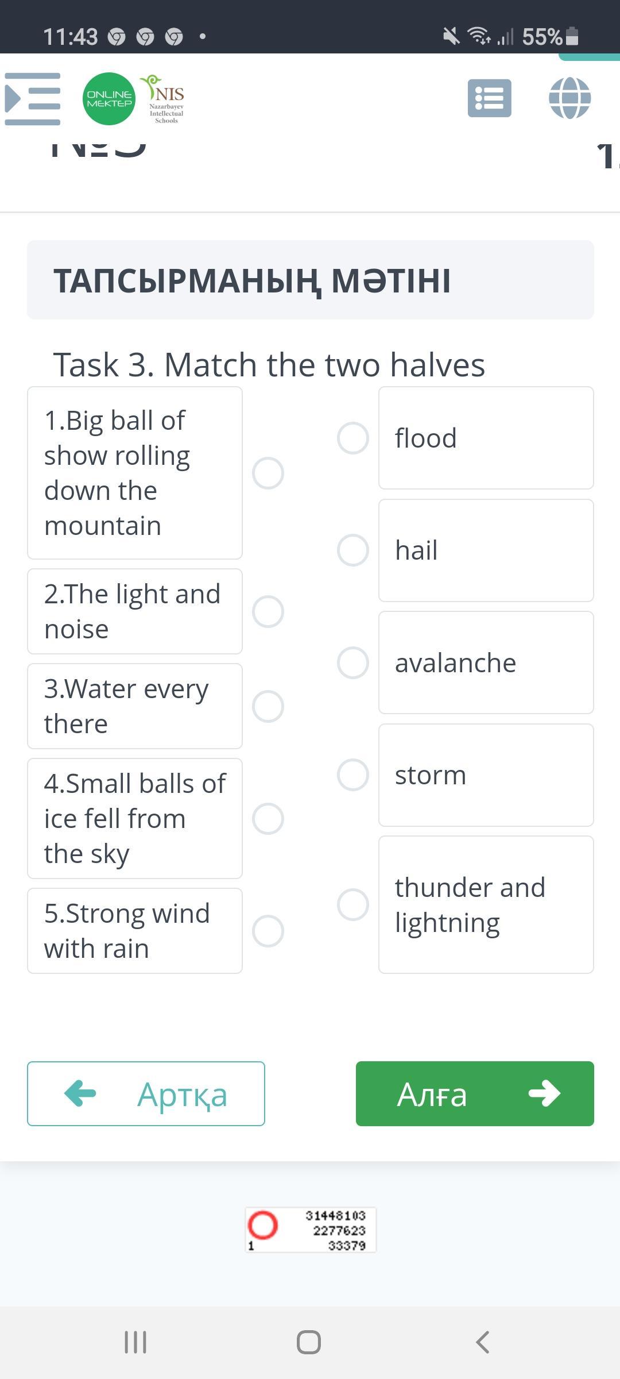This screenshot has height=1379, width=620.
Task: Tap the Online Mektep green logo
Action: pyautogui.click(x=109, y=99)
